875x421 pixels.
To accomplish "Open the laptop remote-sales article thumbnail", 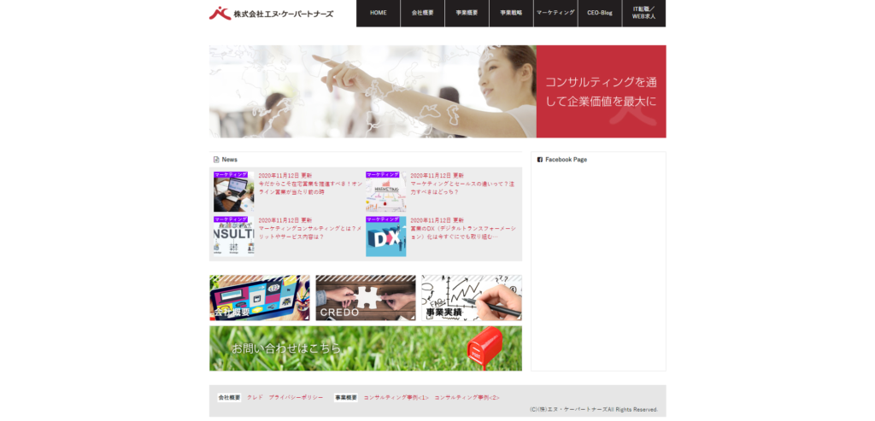I will (233, 192).
